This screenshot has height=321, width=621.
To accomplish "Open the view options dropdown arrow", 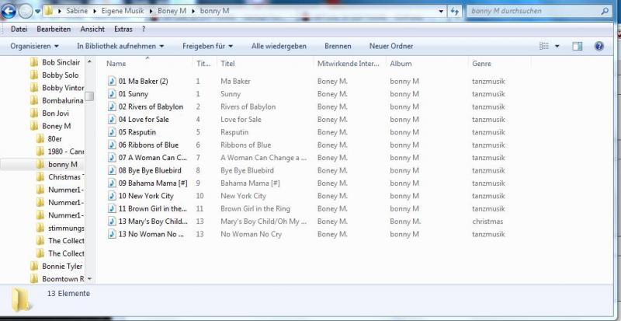I will pyautogui.click(x=557, y=46).
